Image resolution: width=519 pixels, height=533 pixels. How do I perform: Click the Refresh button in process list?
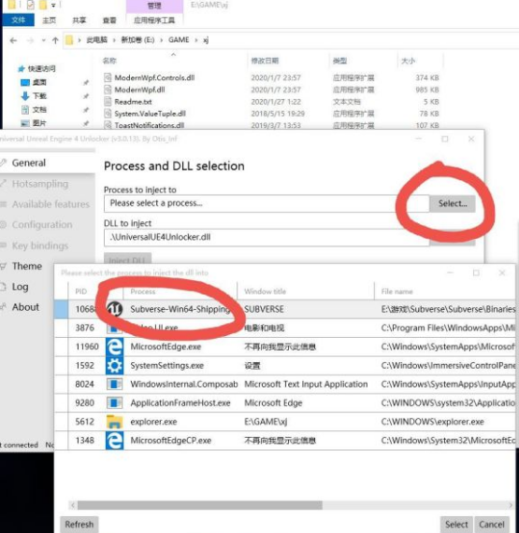[79, 525]
